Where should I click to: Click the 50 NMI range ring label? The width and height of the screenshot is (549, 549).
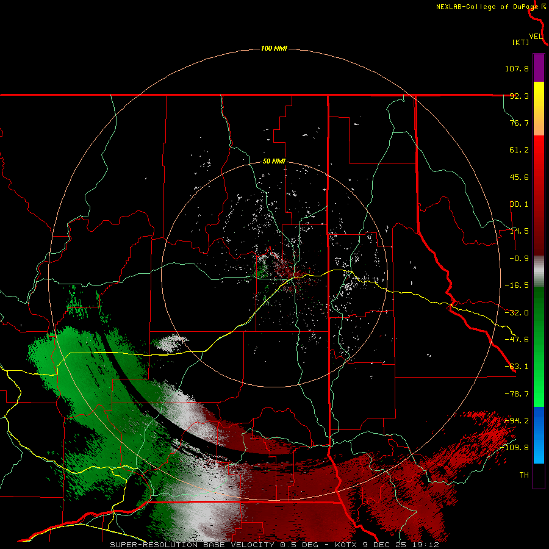(274, 162)
